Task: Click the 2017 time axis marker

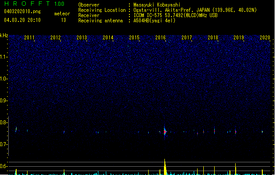Action: point(187,38)
